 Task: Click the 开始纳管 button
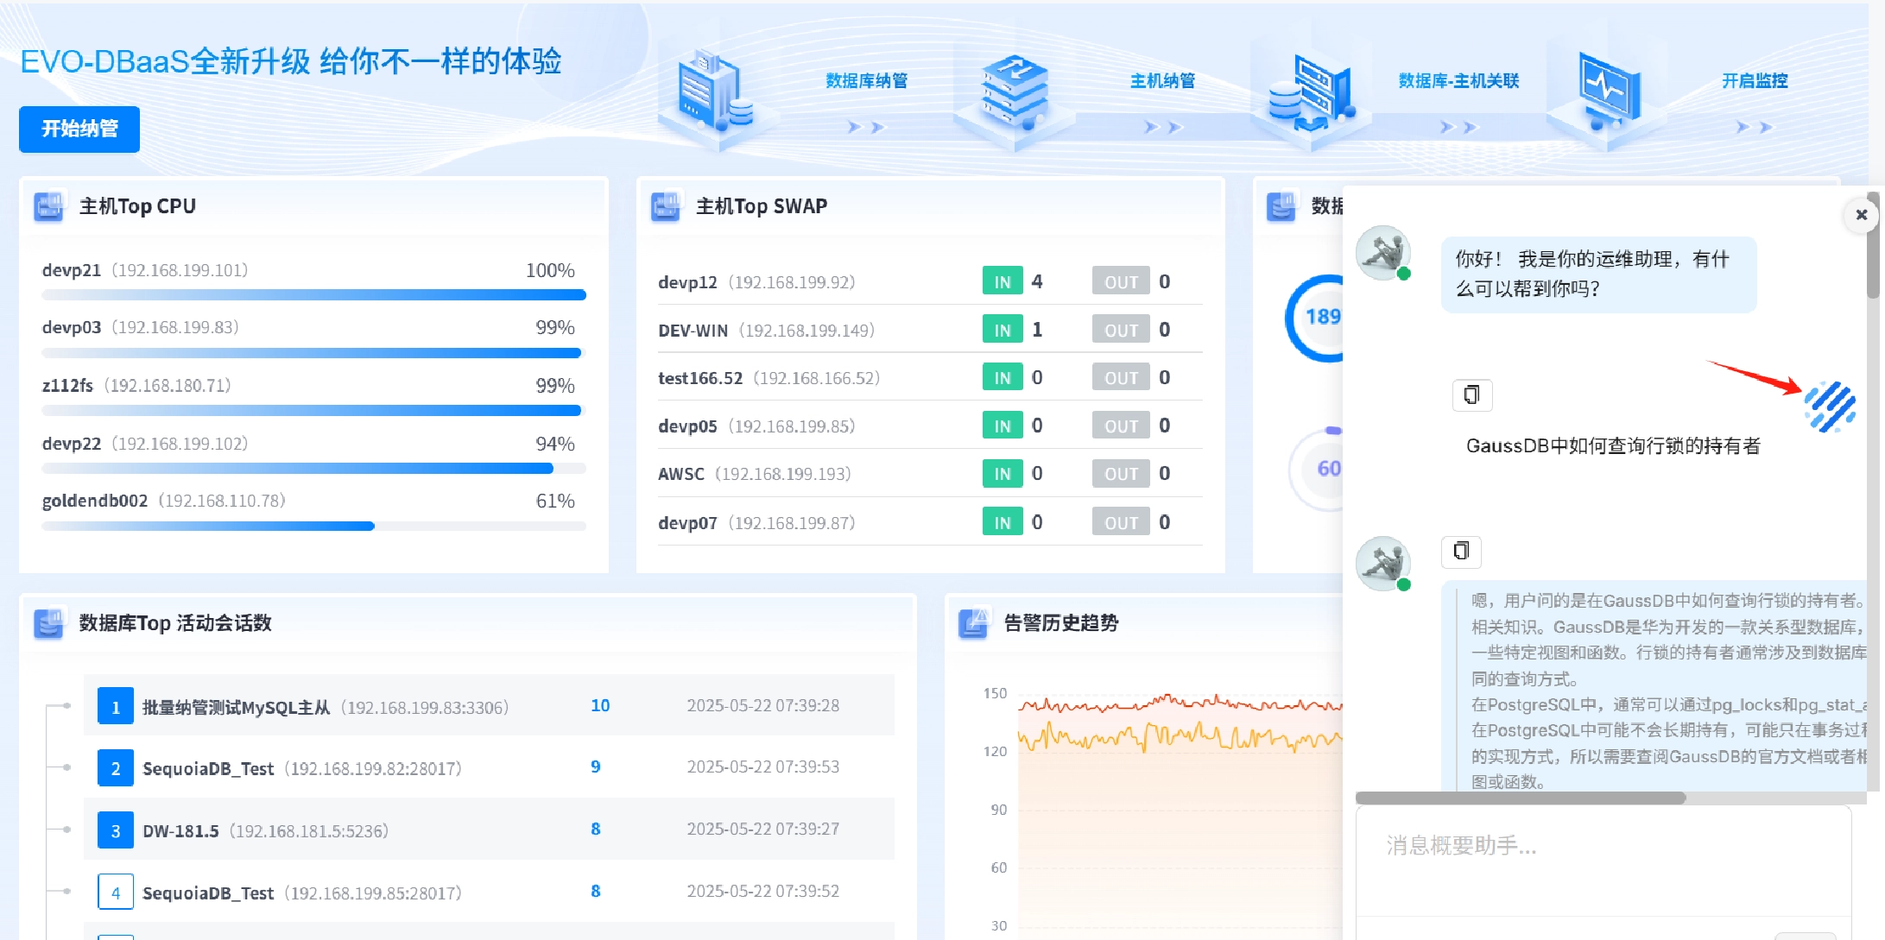(x=79, y=129)
